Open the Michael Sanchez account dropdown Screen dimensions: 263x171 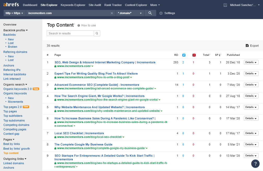coord(244,5)
